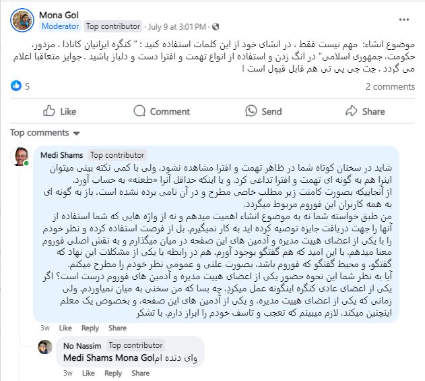The height and width of the screenshot is (381, 425).
Task: Open Medi Shams' avatar
Action: (22, 156)
